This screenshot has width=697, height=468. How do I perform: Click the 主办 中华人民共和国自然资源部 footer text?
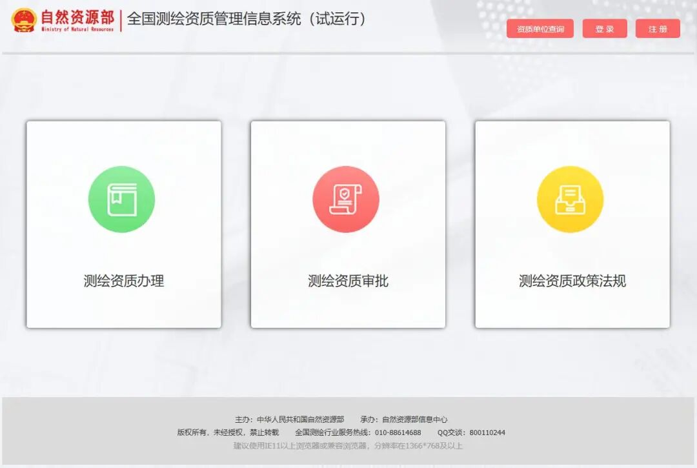[289, 419]
